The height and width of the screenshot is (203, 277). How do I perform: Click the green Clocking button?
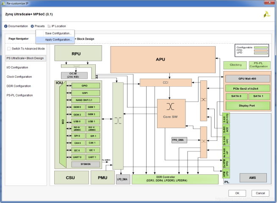(235, 65)
